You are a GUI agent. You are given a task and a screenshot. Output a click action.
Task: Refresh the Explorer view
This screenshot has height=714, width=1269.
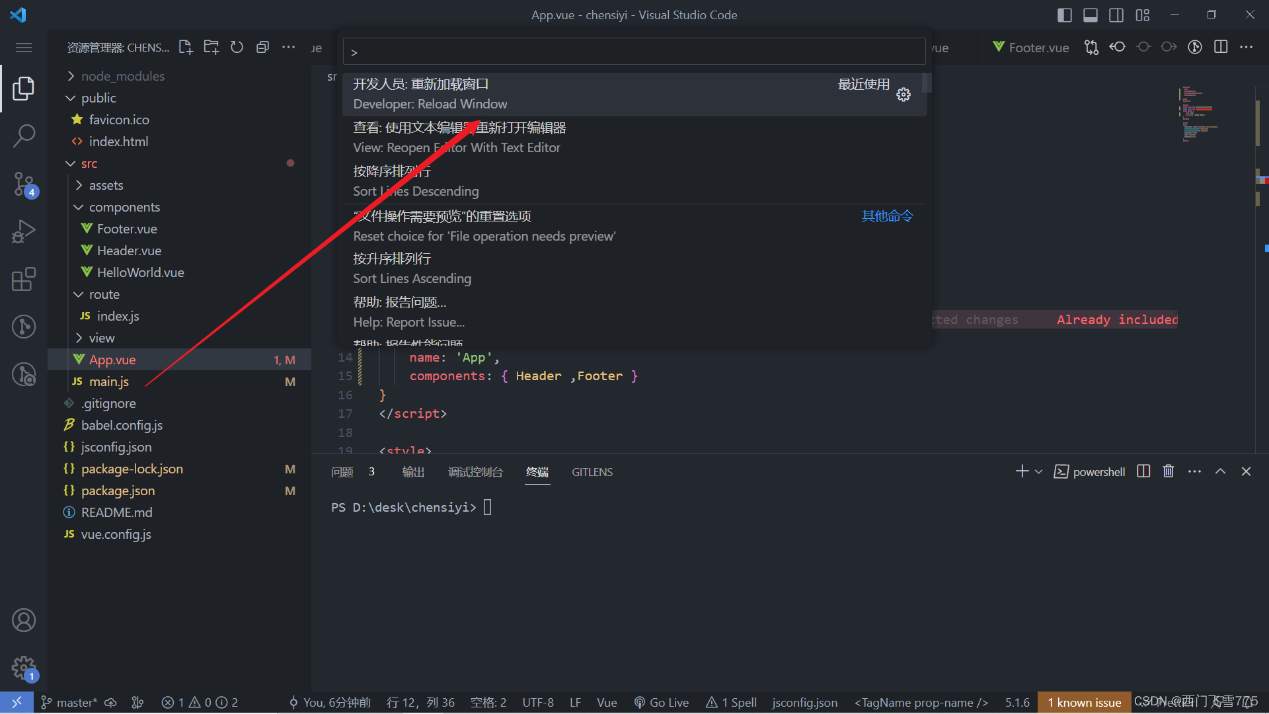[237, 47]
